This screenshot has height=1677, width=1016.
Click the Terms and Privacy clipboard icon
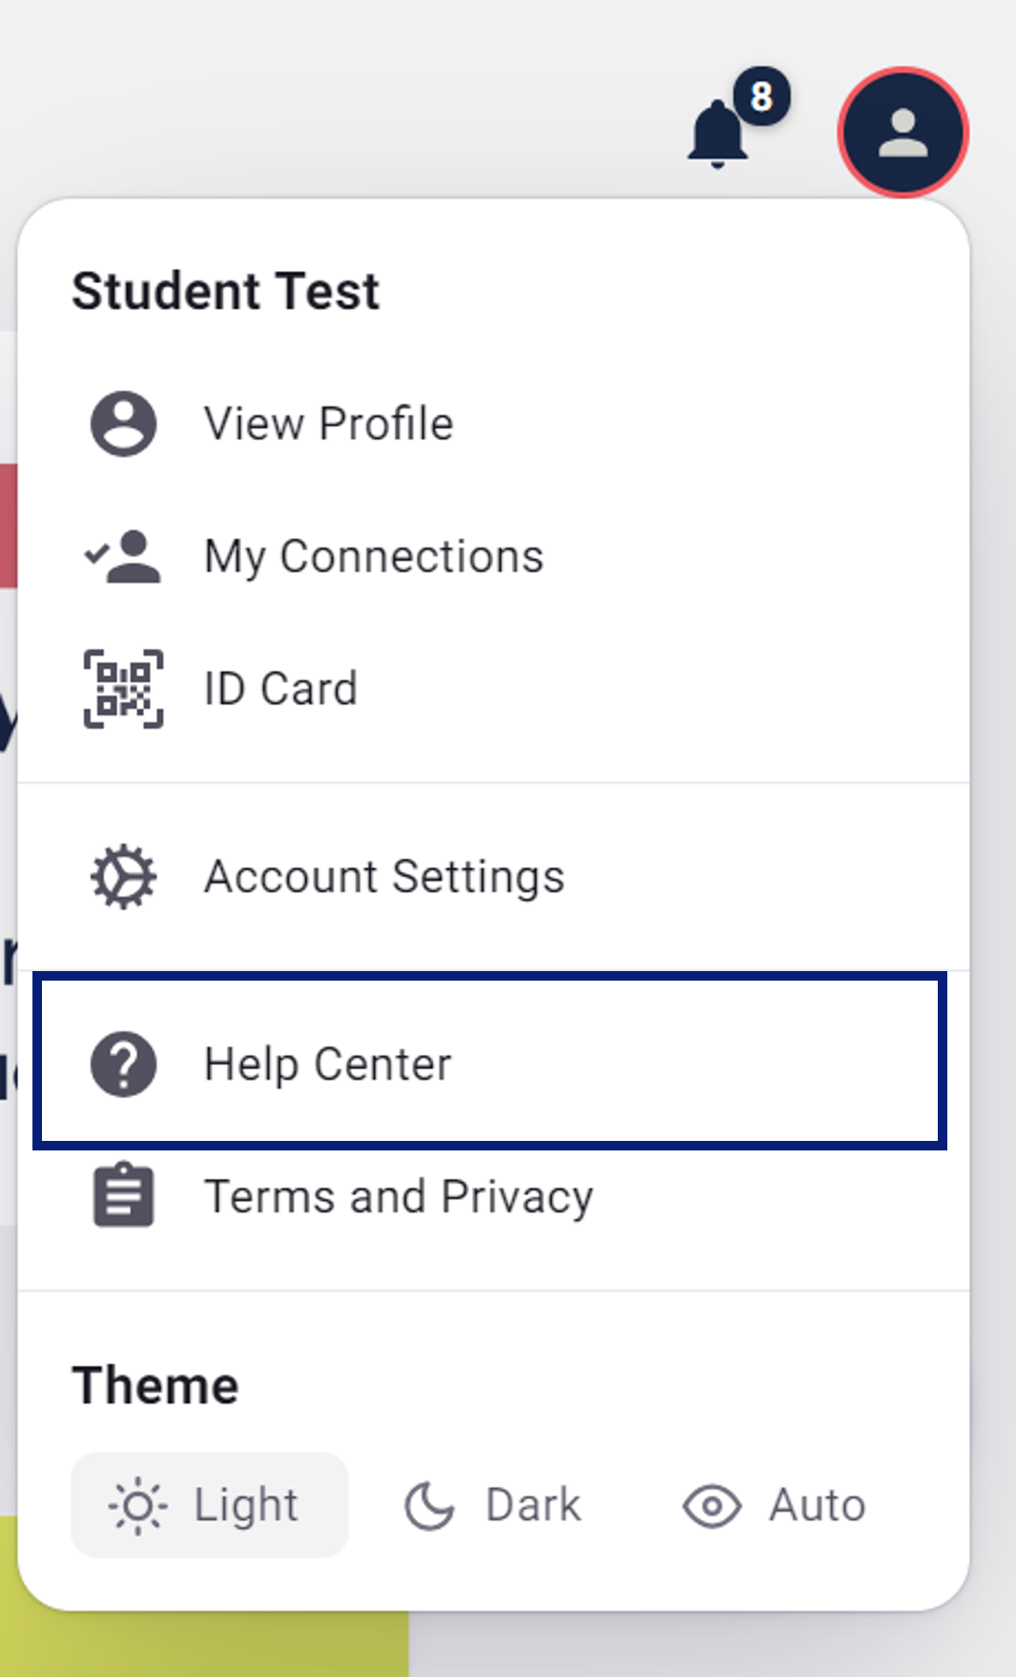[x=124, y=1194]
